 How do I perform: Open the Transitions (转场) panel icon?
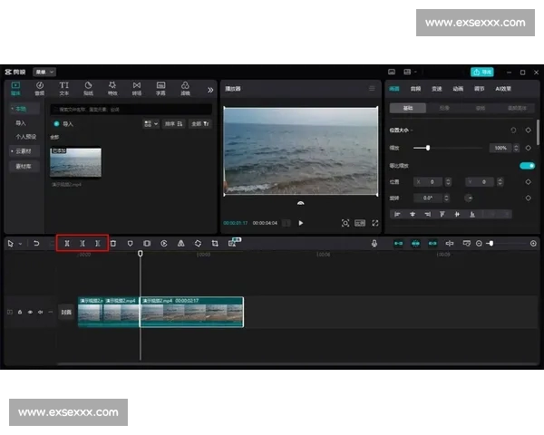click(x=137, y=88)
